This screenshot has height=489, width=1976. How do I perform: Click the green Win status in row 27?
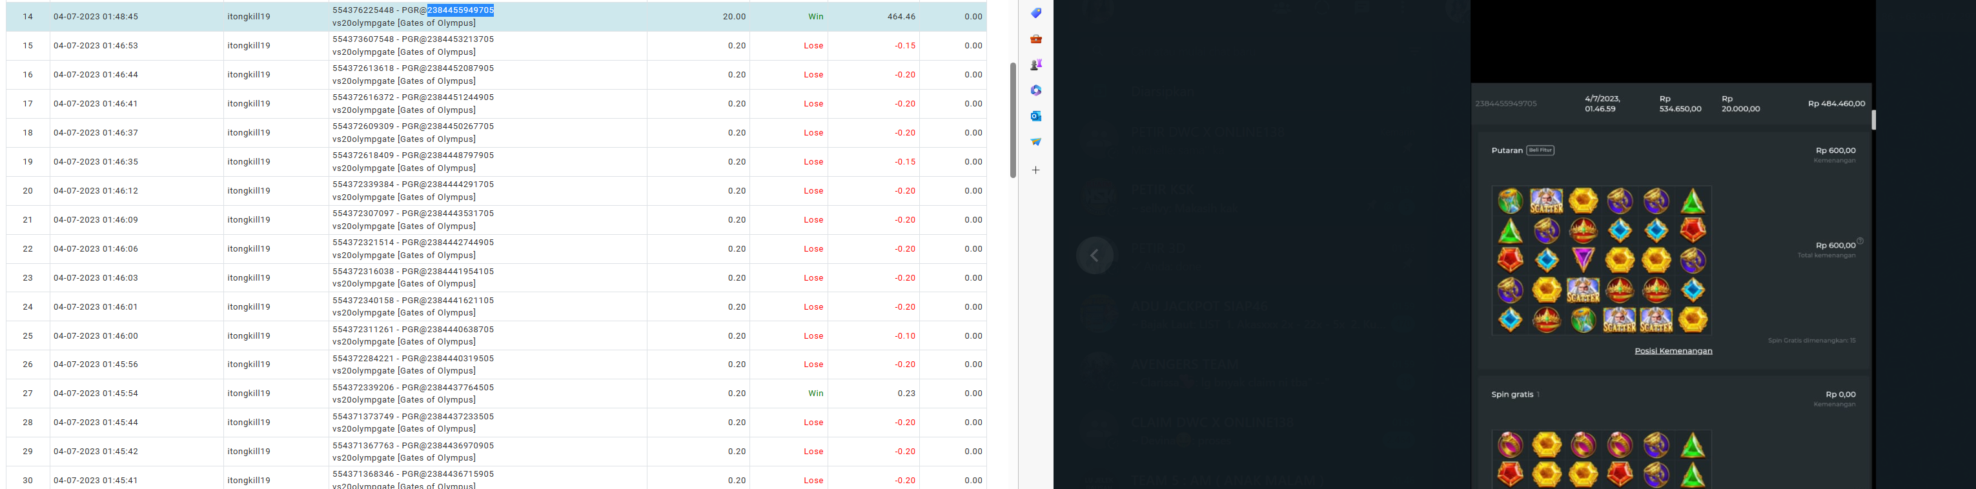tap(815, 393)
